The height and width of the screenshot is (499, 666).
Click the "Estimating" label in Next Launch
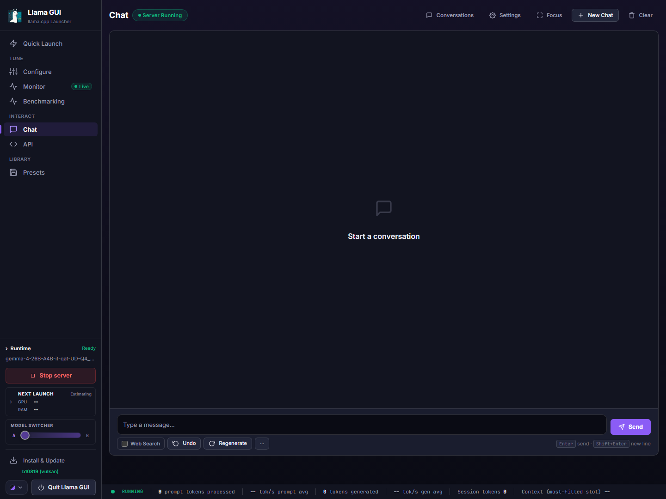point(81,394)
